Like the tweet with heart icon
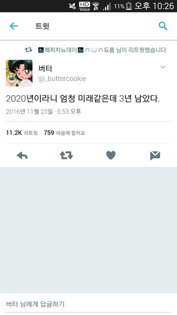Viewport: 177px width, 315px height. [111, 155]
